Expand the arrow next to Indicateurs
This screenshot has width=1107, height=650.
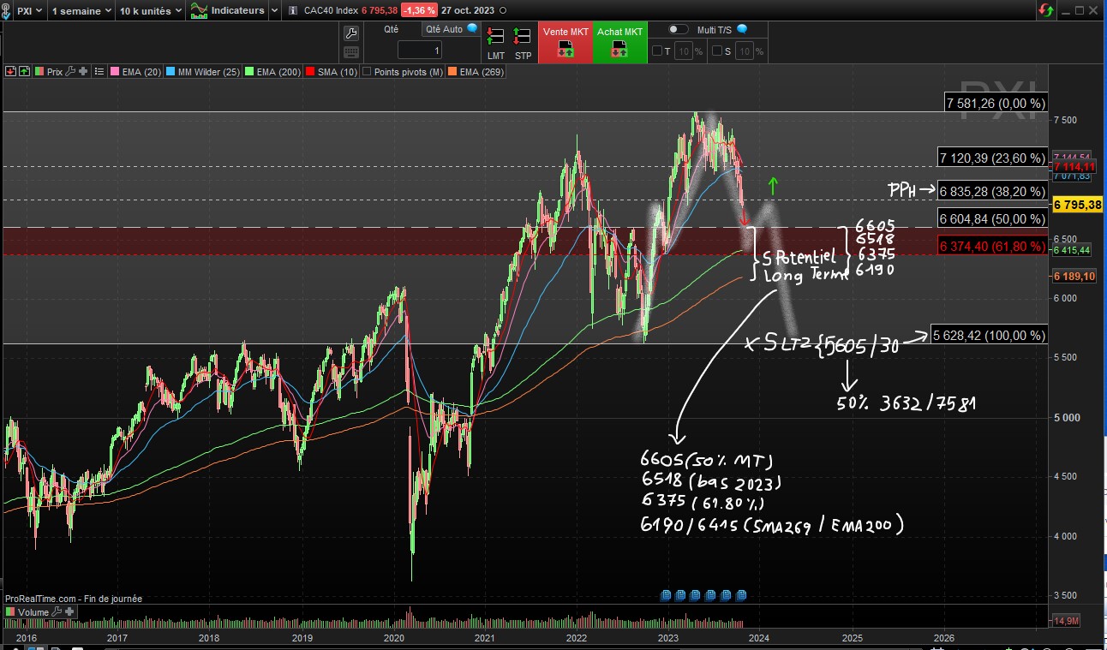click(274, 11)
